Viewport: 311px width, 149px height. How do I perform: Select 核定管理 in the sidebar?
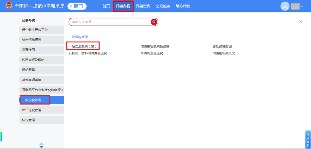41,120
